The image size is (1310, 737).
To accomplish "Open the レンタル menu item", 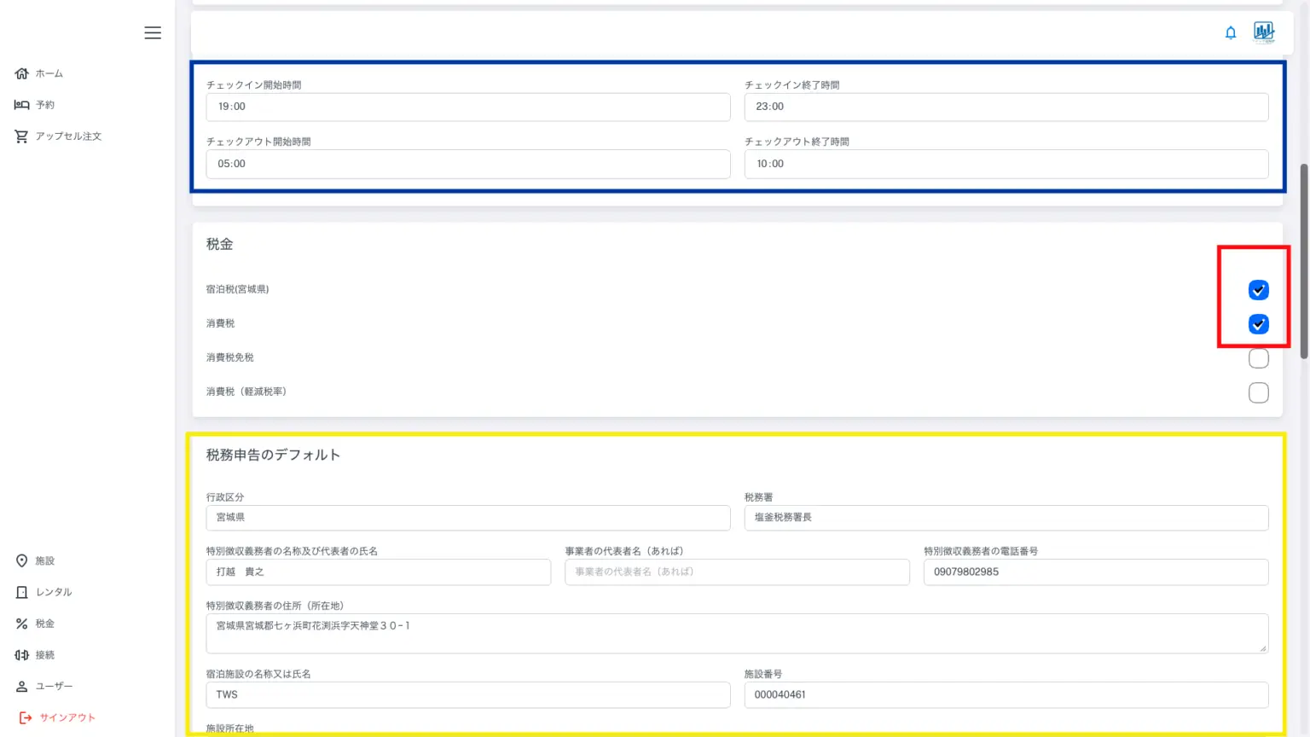I will (x=53, y=592).
